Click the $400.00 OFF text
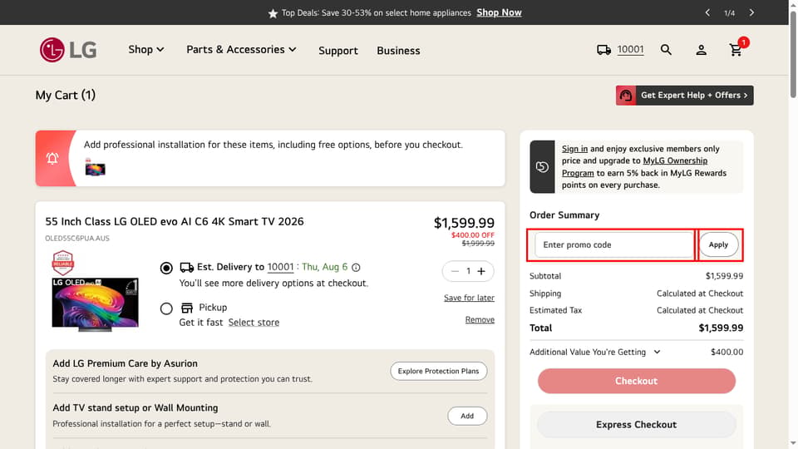This screenshot has width=798, height=449. pyautogui.click(x=473, y=235)
